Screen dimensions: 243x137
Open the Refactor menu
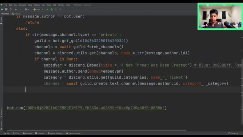point(37,5)
